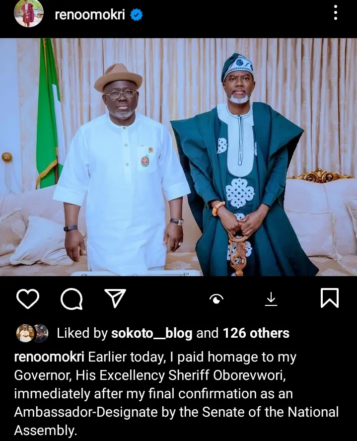Tap the eye icon below the photo
The width and height of the screenshot is (357, 441).
(x=216, y=298)
